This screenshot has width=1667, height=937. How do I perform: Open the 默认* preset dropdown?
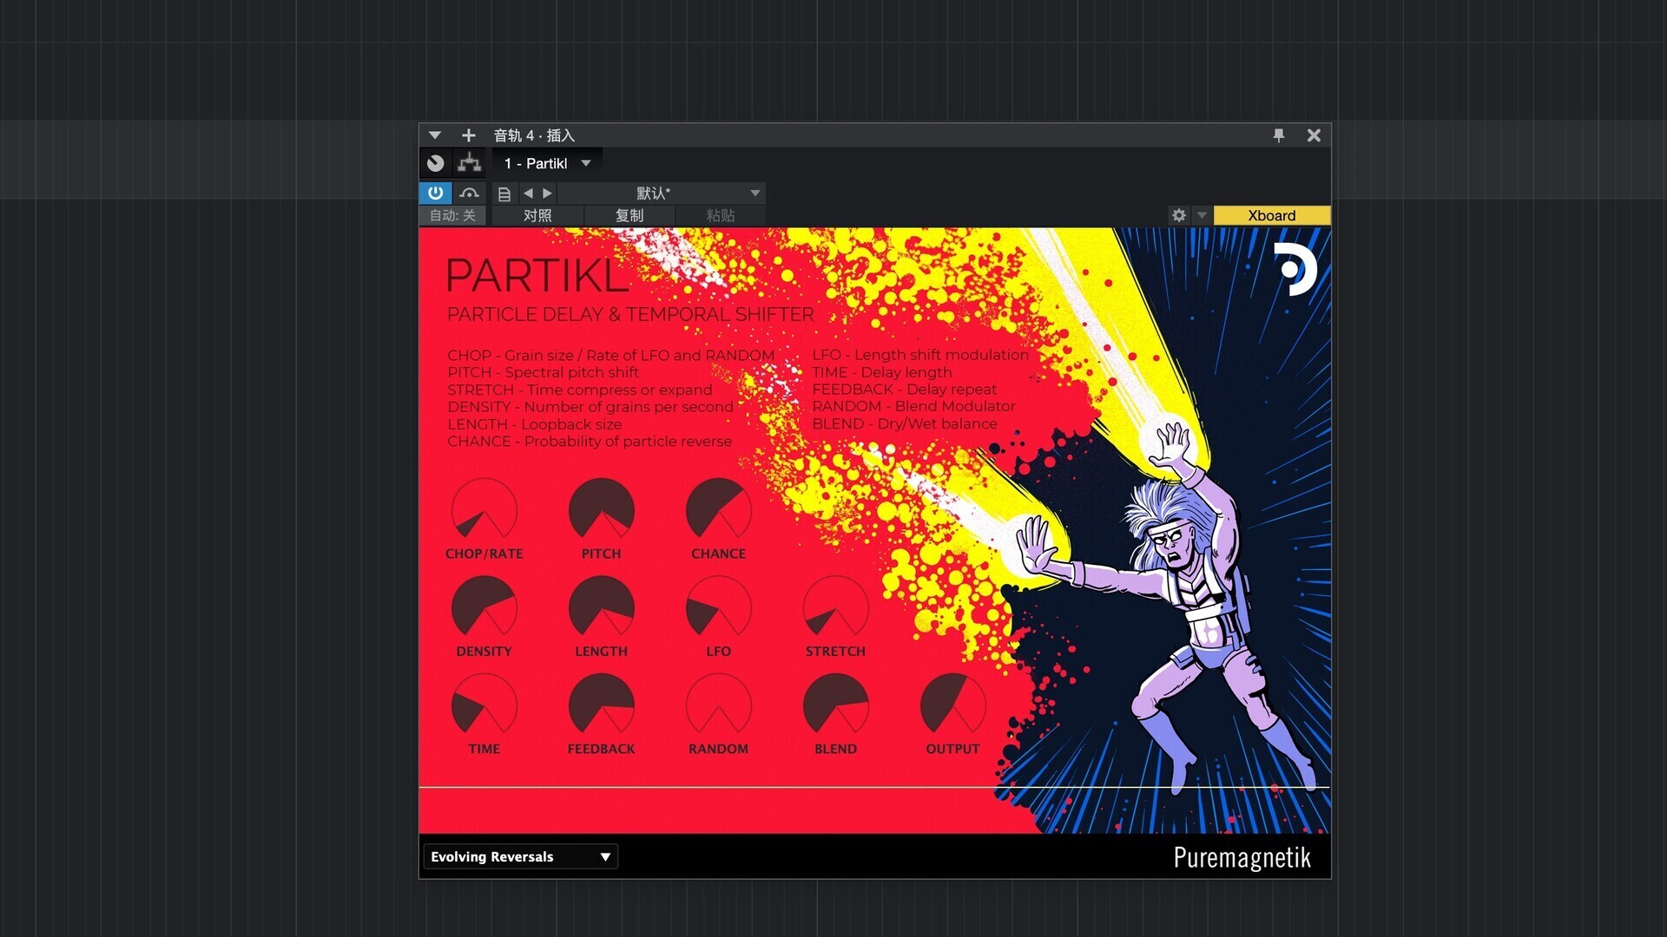(662, 193)
